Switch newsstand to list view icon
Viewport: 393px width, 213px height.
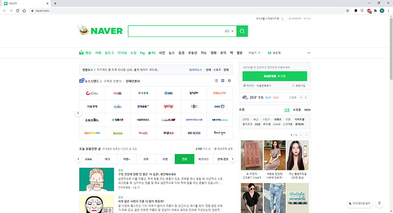pos(216,81)
